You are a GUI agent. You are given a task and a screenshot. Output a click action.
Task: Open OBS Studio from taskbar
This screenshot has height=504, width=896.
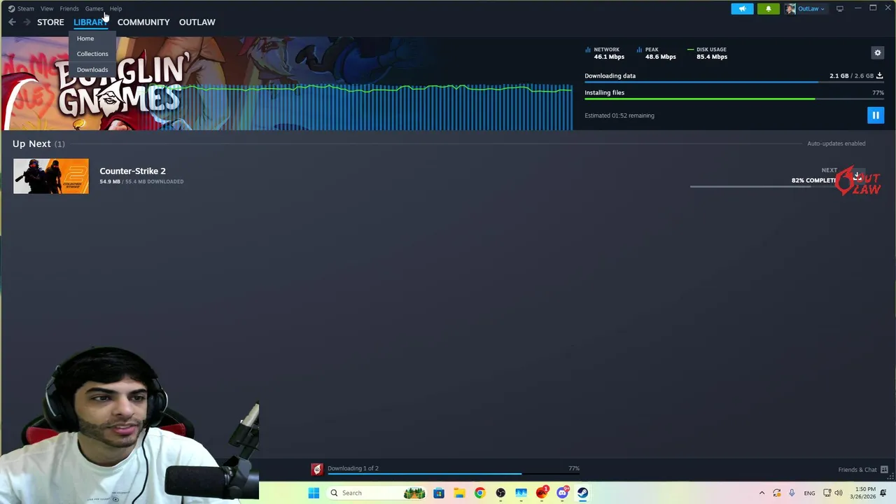tap(500, 493)
